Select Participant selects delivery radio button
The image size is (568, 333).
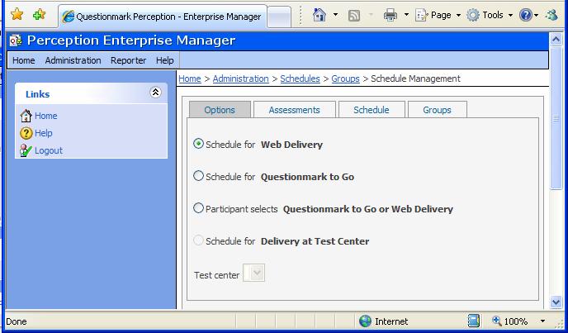click(198, 208)
